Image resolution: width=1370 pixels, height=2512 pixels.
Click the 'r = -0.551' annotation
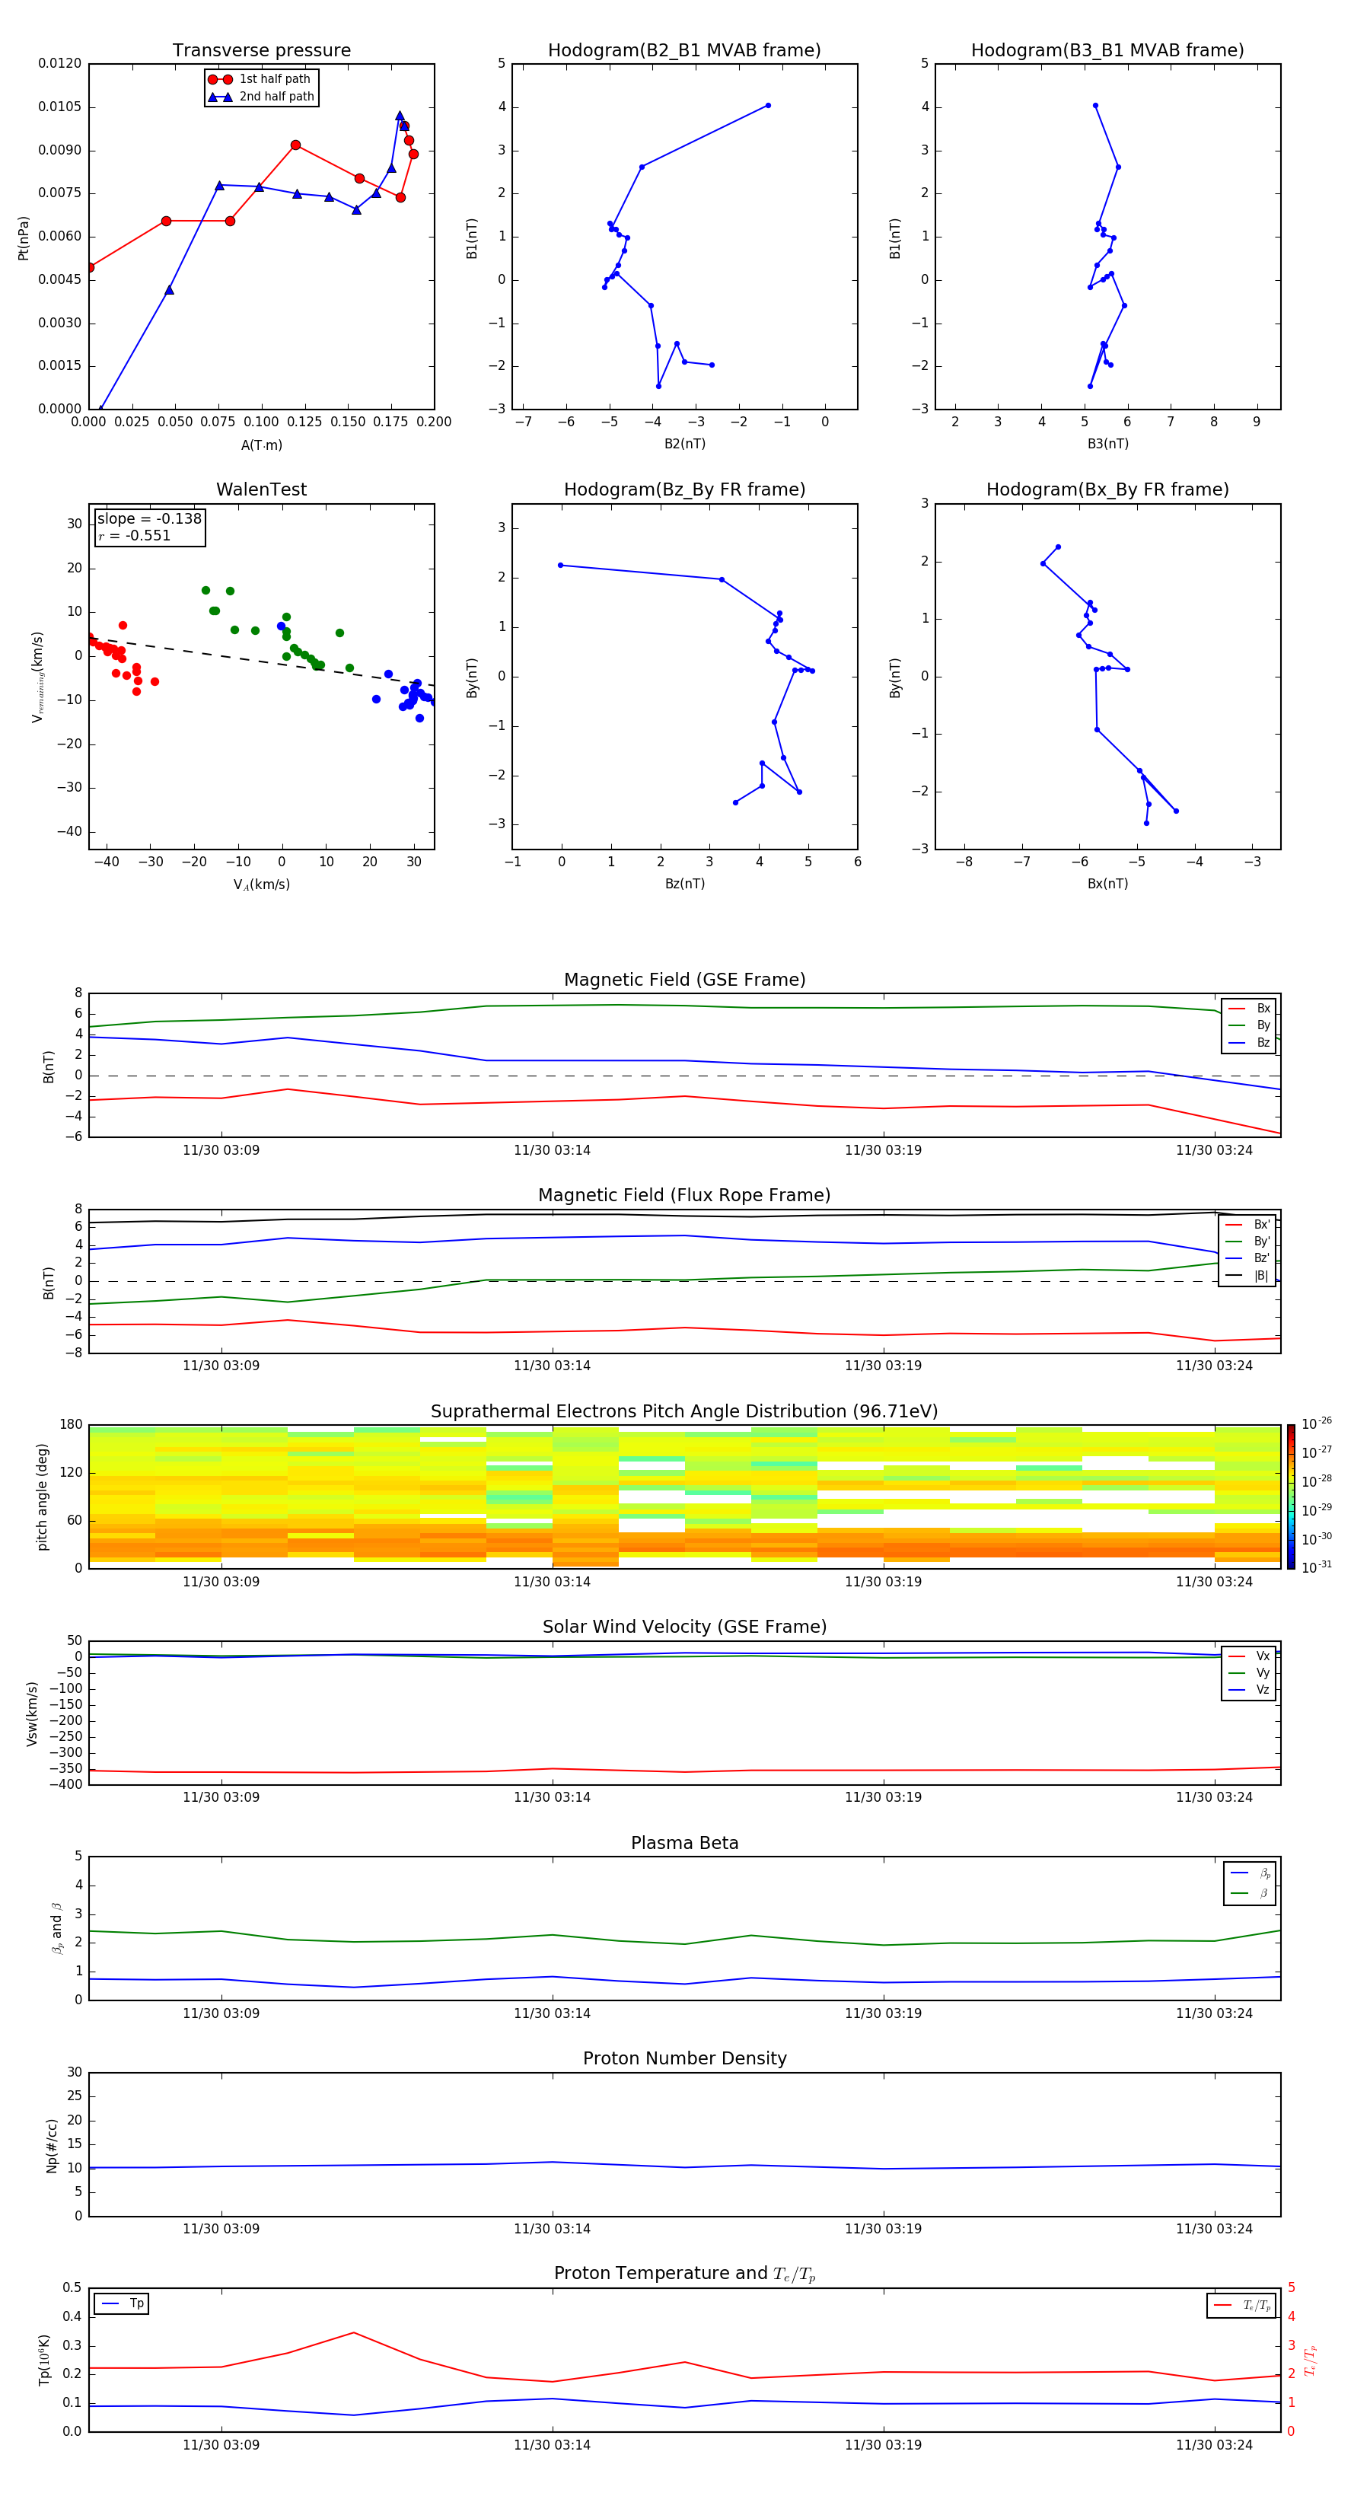[135, 535]
